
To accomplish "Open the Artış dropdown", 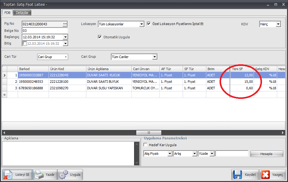I will [x=195, y=154].
